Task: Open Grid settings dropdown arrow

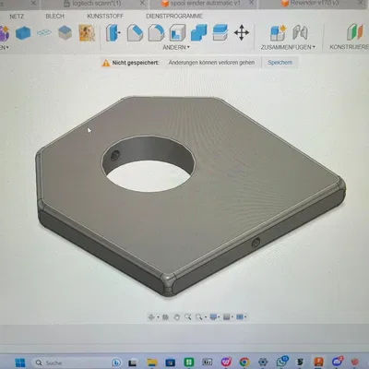Action: tap(232, 317)
